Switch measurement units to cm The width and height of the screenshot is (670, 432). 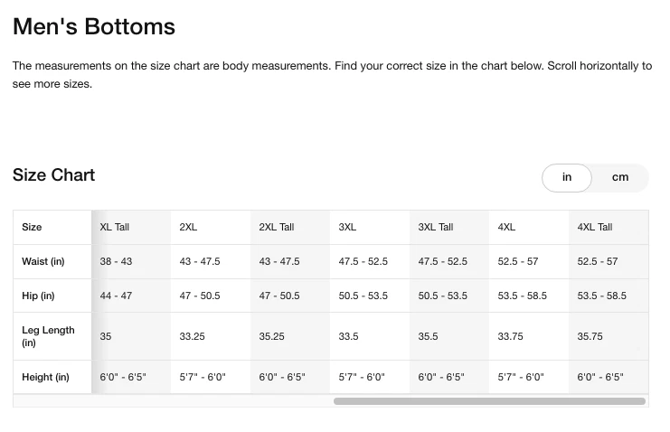coord(619,177)
